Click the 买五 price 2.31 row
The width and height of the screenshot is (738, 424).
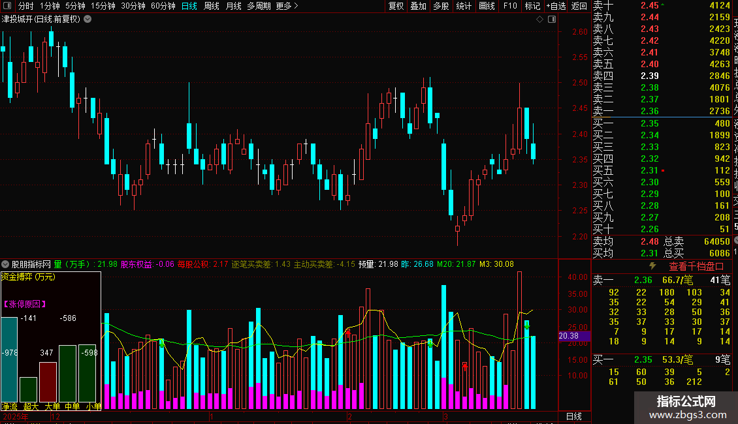662,170
